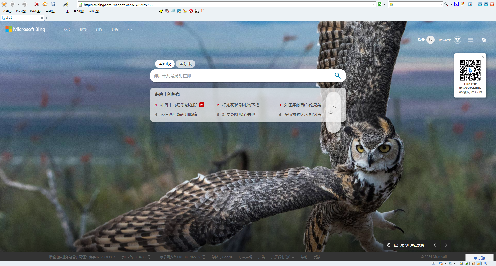Expand the highlighter tool dropdown arrow
Image resolution: width=496 pixels, height=266 pixels.
pyautogui.click(x=72, y=4)
